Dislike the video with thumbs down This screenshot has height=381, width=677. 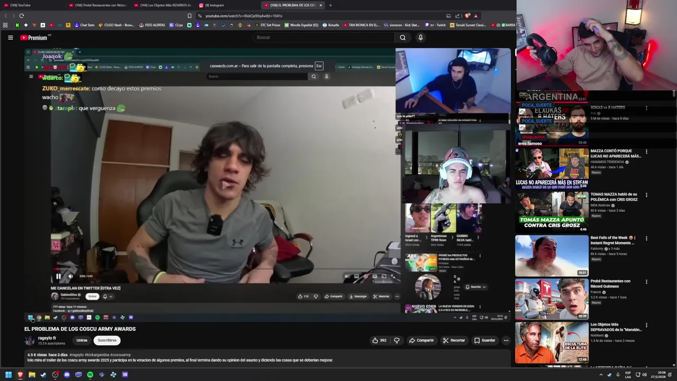397,340
